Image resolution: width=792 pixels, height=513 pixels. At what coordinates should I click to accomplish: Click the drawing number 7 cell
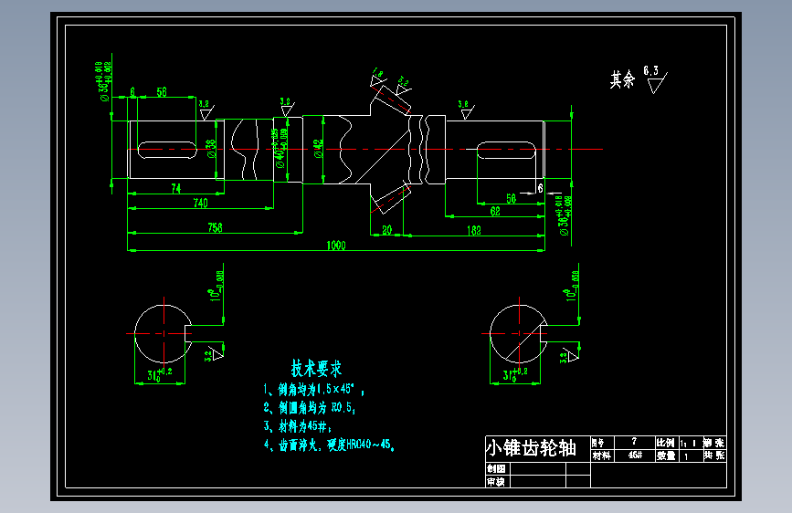(x=634, y=443)
